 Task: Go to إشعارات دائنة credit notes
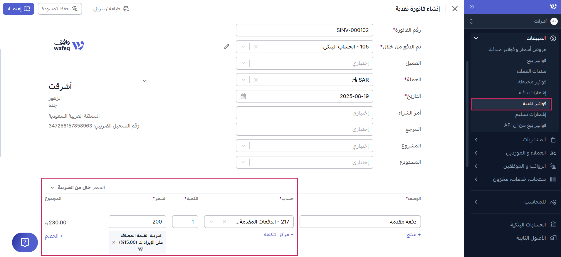click(532, 93)
